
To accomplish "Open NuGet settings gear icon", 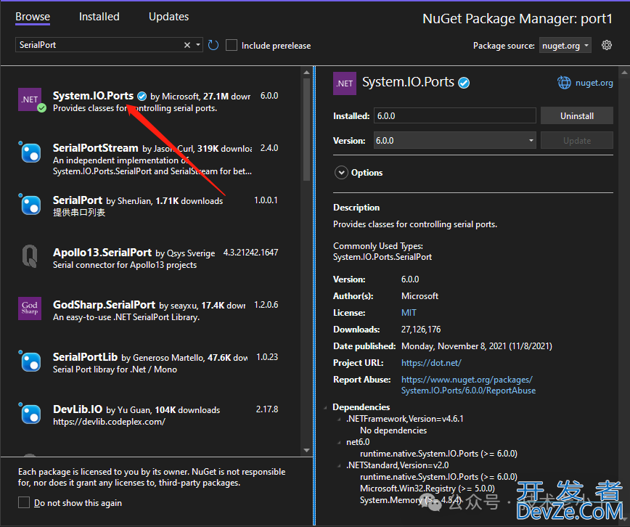I will click(x=607, y=45).
